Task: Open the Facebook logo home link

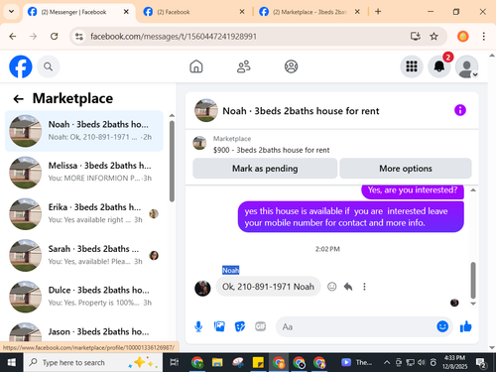Action: click(x=21, y=66)
